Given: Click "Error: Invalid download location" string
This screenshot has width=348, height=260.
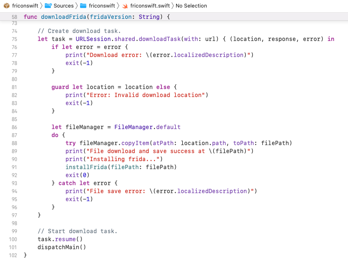Looking at the screenshot, I should click(146, 95).
